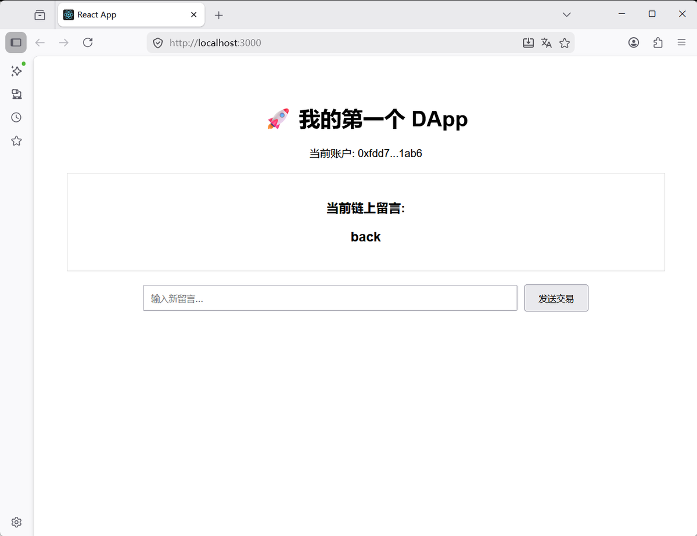Install page as app icon
The image size is (697, 536).
528,43
